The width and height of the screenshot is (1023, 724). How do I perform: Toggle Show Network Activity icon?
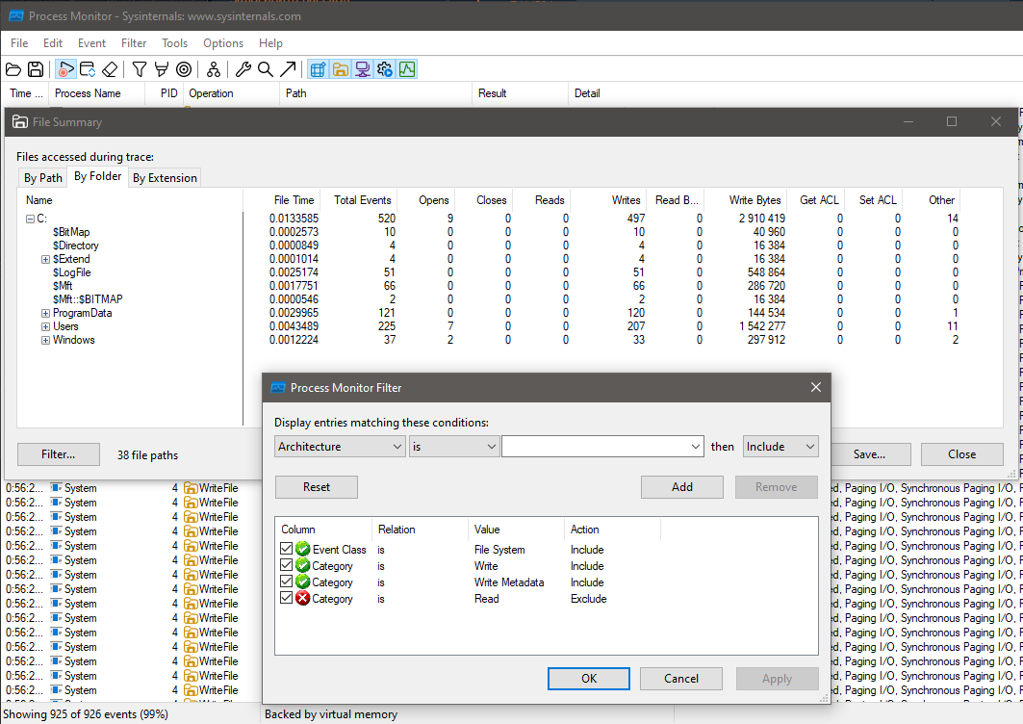pyautogui.click(x=362, y=69)
